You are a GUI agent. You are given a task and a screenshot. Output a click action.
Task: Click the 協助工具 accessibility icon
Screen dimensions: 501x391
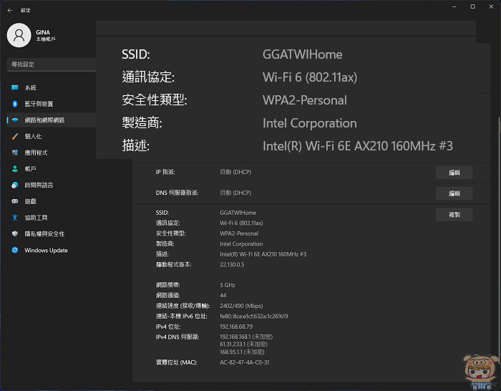click(x=14, y=218)
